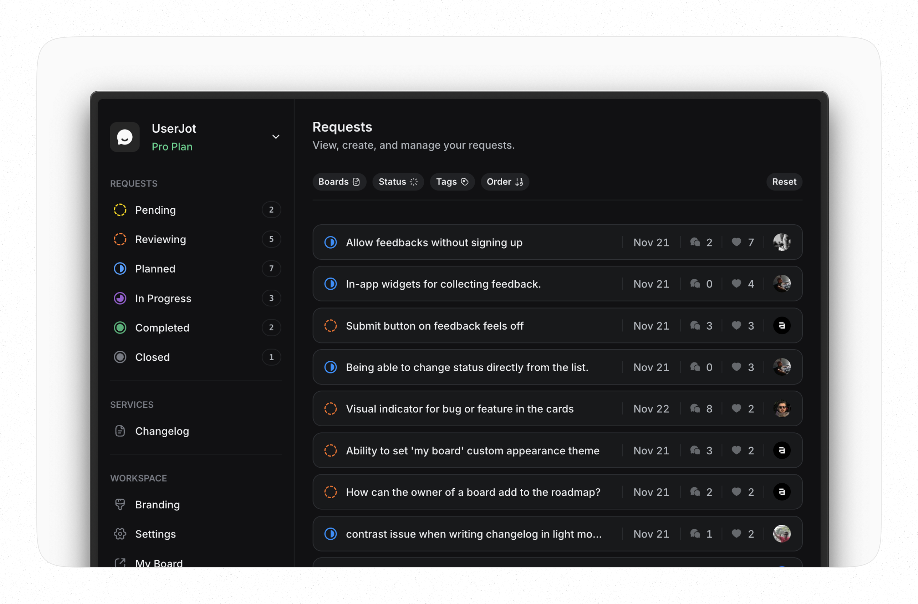Open the Boards filter dropdown

(x=339, y=182)
